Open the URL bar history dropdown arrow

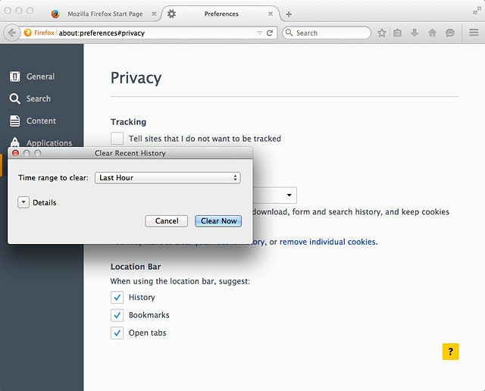[259, 33]
